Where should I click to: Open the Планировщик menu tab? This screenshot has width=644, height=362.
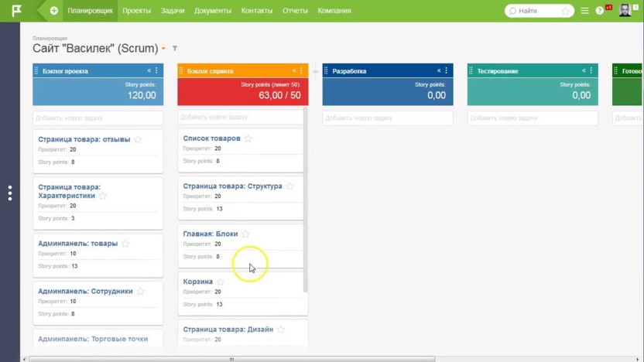click(90, 11)
